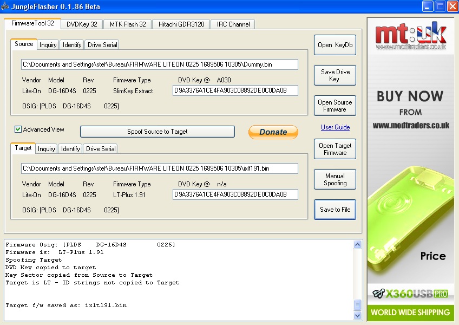Close the JungleFlasher window
The image size is (459, 325).
pos(453,6)
